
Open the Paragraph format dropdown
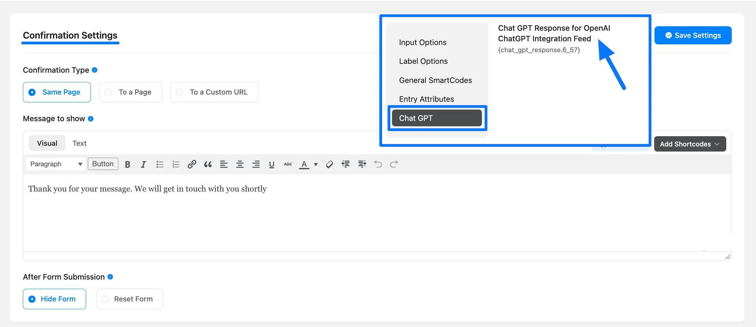(56, 164)
